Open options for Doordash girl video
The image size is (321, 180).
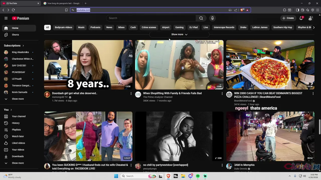tap(131, 93)
